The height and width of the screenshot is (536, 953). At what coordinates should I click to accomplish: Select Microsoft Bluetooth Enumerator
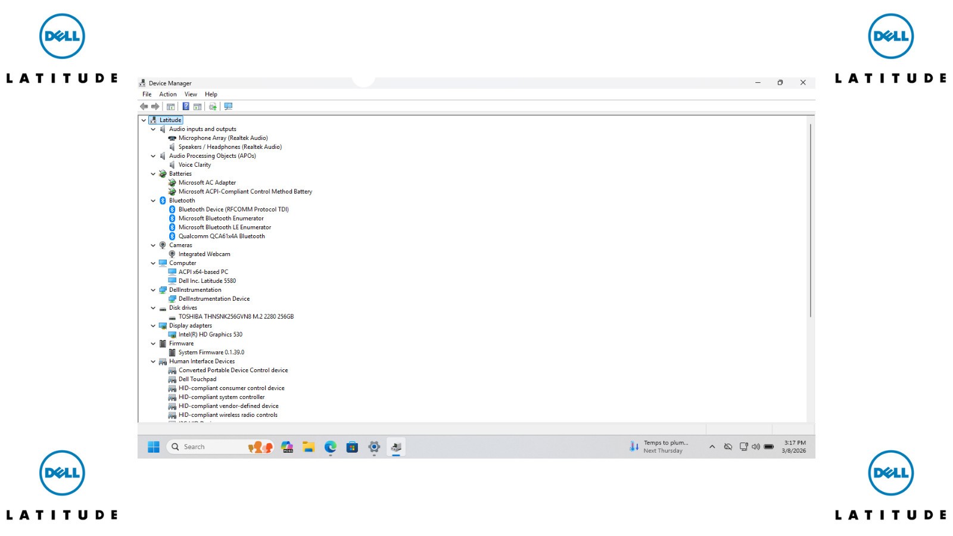pos(221,219)
